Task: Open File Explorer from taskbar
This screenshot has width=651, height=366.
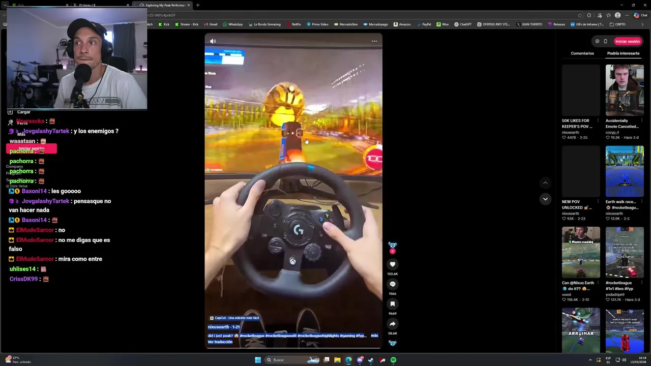Action: click(337, 360)
